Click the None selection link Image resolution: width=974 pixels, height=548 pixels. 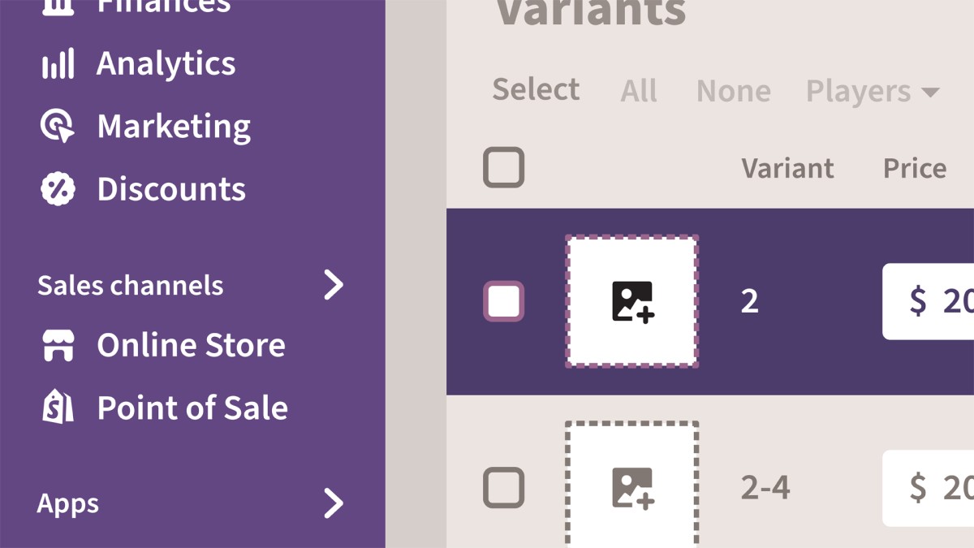click(733, 91)
